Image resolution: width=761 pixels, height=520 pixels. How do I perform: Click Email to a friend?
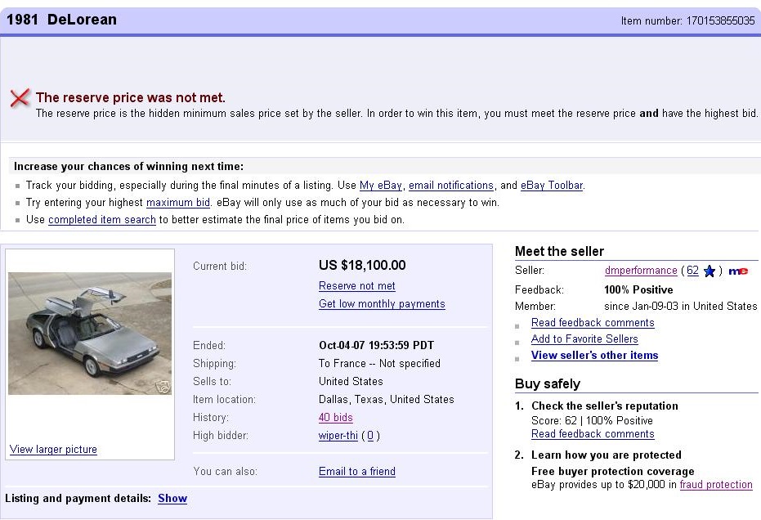tap(356, 472)
